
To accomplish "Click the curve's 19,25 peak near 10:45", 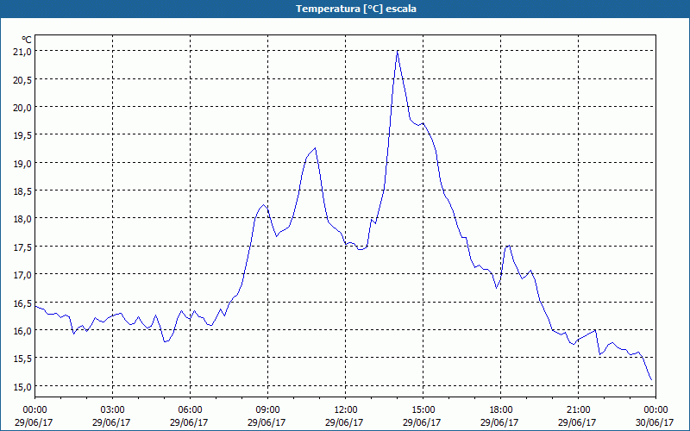I will [x=315, y=148].
